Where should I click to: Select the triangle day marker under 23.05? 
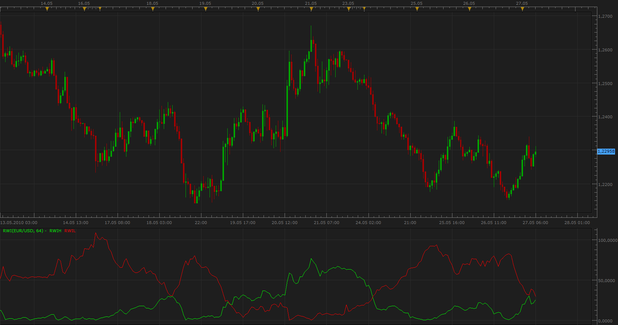[x=349, y=9]
